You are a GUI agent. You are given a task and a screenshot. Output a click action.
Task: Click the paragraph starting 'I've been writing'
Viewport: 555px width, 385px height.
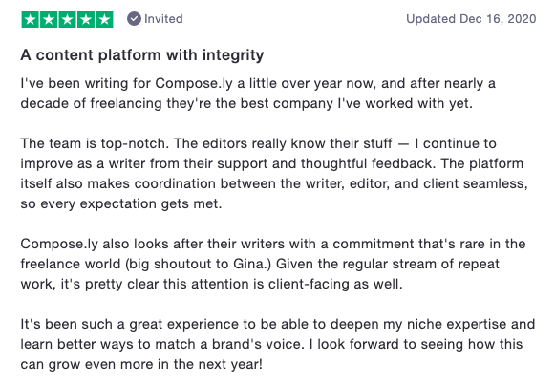258,94
